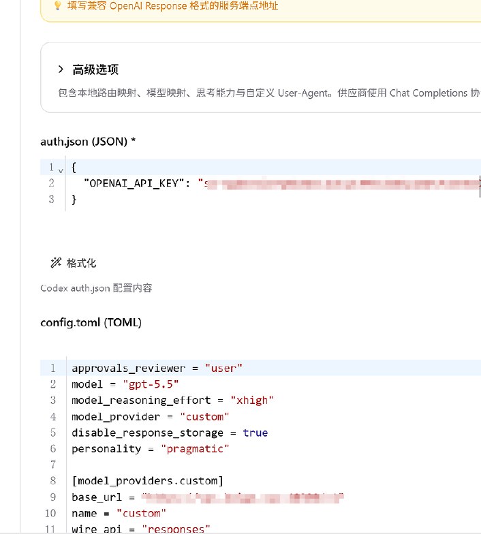The height and width of the screenshot is (545, 481).
Task: Click the "xhigh" reasoning effort value
Action: coord(252,400)
